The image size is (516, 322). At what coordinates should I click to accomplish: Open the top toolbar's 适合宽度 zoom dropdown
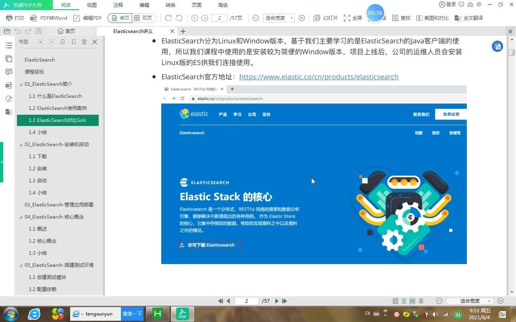[279, 18]
